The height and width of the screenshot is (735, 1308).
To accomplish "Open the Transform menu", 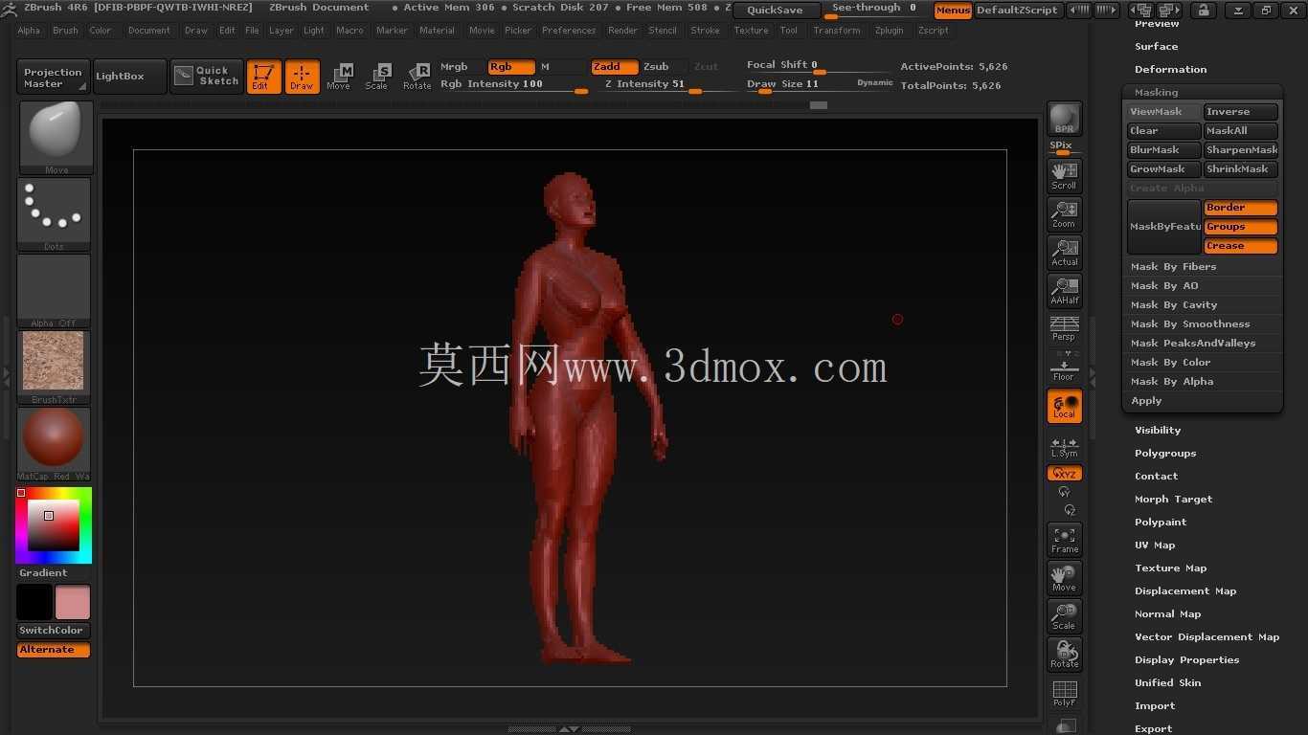I will click(x=837, y=31).
